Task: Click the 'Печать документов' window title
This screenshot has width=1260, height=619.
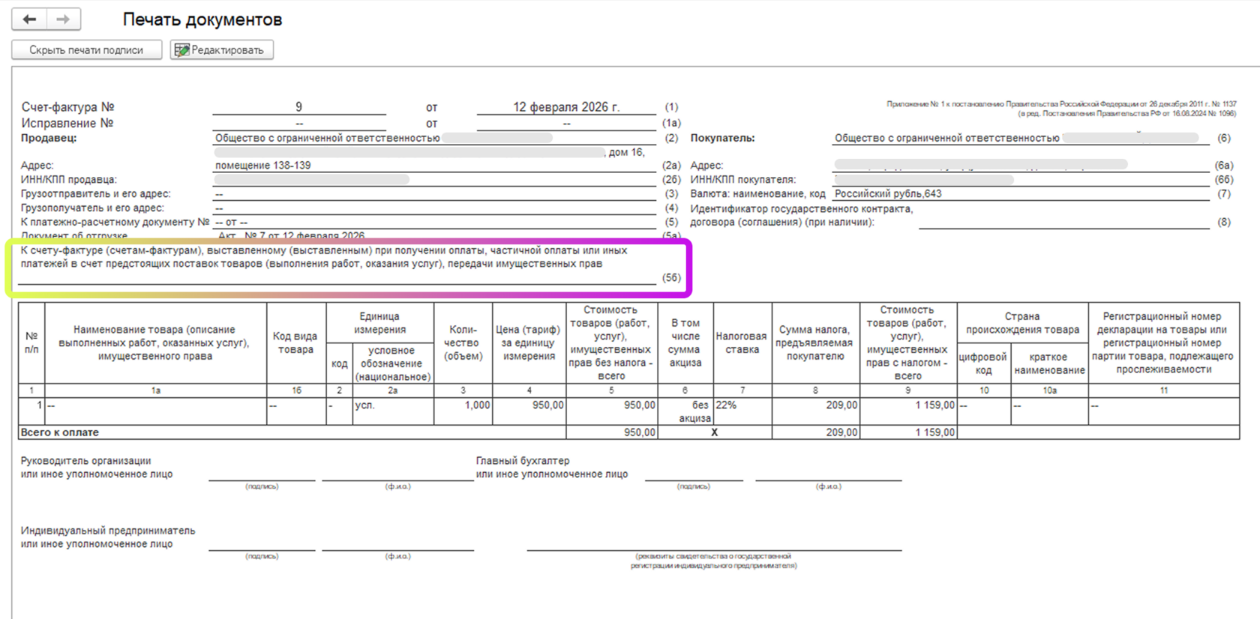Action: pyautogui.click(x=202, y=19)
